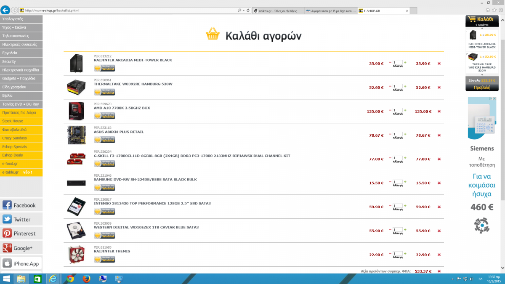Remove RAIJINTEK ARCADIA with its red X
The height and width of the screenshot is (284, 505).
[x=439, y=64]
